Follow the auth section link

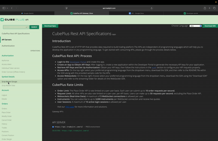click(154, 68)
